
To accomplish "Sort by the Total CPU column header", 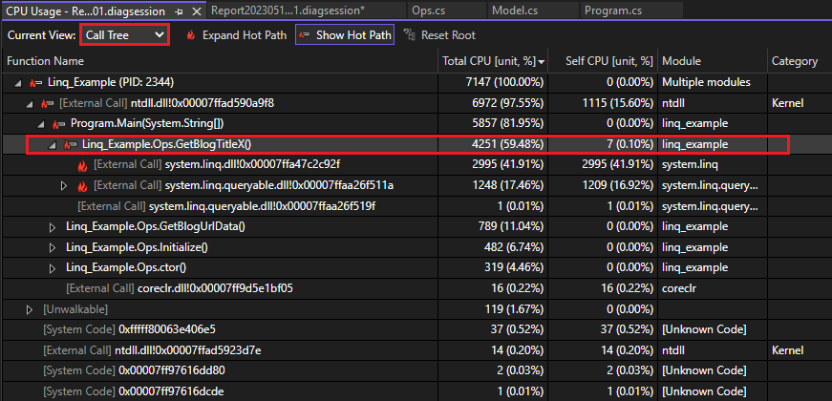I will (x=487, y=61).
